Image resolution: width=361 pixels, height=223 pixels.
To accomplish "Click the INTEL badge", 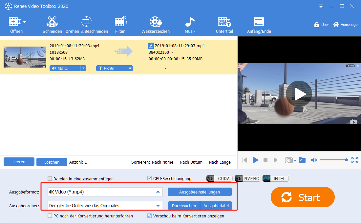I will point(275,179).
